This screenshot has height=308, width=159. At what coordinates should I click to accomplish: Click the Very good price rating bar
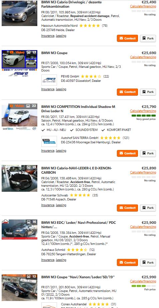[144, 116]
